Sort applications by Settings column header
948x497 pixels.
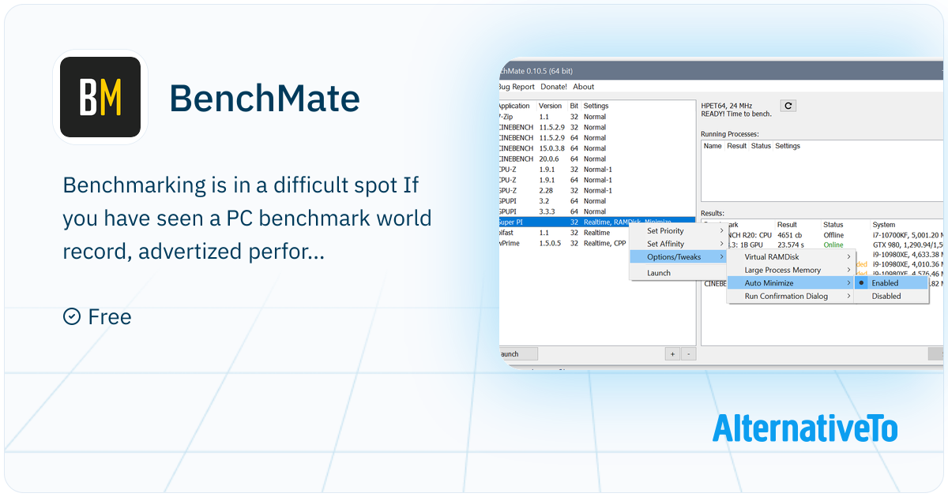coord(596,106)
